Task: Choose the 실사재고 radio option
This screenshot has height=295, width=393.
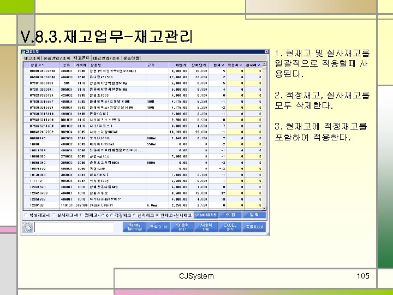Action: [x=134, y=215]
